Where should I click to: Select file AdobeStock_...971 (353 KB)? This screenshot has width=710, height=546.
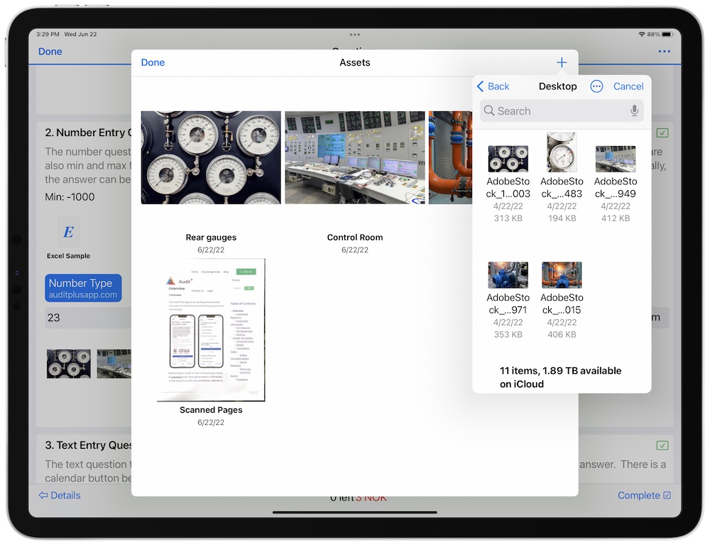click(508, 300)
